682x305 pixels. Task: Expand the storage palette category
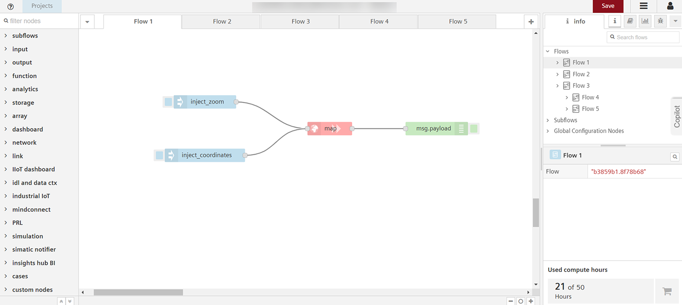pyautogui.click(x=39, y=102)
